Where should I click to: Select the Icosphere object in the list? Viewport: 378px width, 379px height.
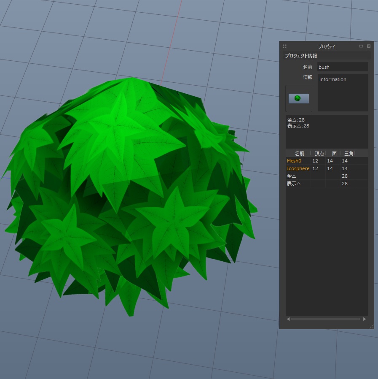pos(298,168)
